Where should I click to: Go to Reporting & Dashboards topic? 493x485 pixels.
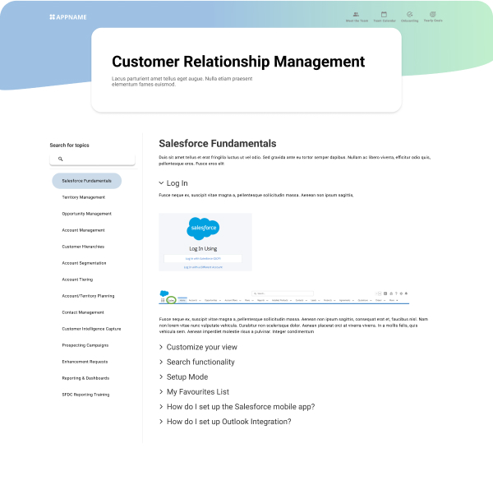click(85, 378)
